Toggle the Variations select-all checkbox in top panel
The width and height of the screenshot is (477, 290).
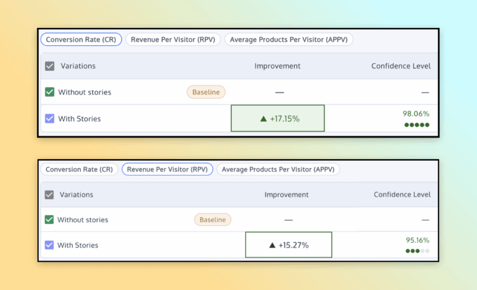click(50, 66)
